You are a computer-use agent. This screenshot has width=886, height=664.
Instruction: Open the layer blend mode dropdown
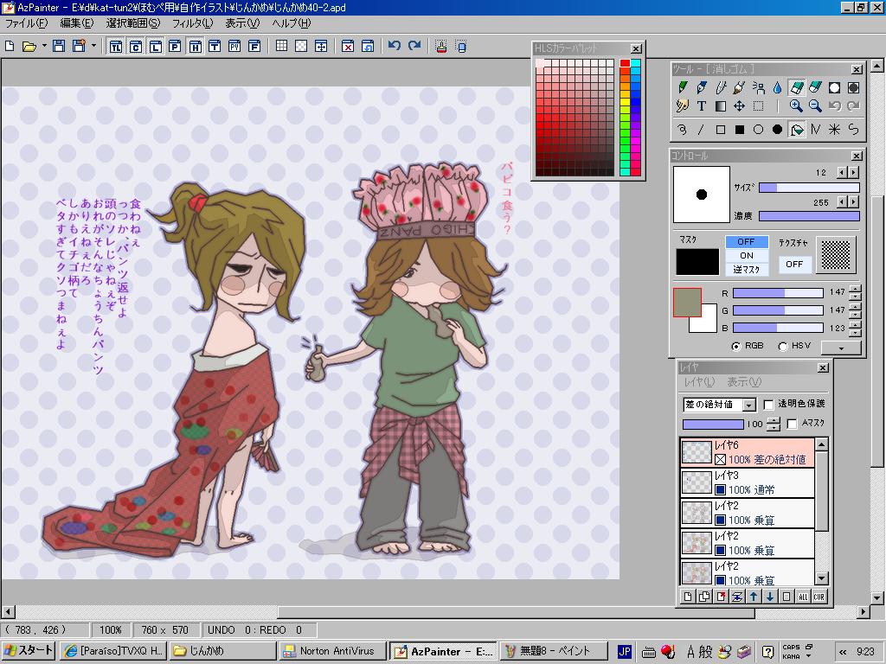[x=748, y=405]
